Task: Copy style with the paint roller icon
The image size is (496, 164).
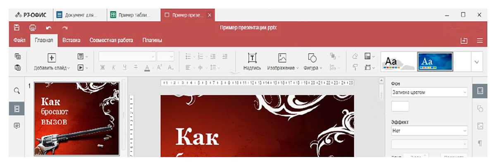Action: (x=355, y=68)
